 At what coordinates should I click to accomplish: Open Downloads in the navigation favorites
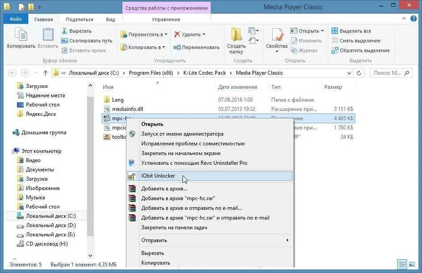(x=32, y=86)
